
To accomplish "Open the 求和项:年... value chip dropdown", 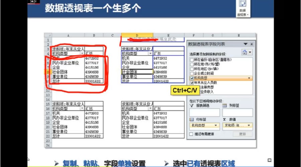I will pyautogui.click(x=249, y=125).
